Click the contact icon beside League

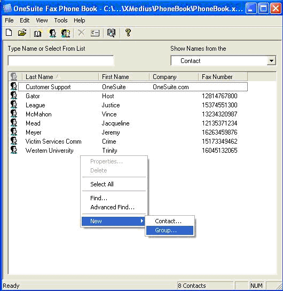(x=14, y=105)
